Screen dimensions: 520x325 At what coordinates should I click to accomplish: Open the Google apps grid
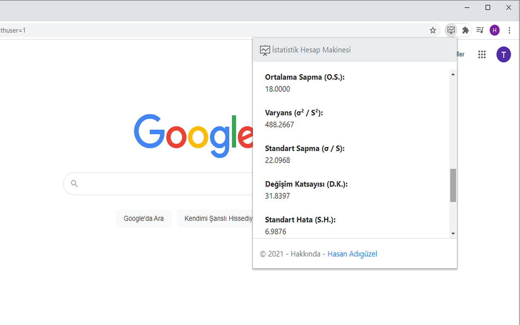point(482,54)
